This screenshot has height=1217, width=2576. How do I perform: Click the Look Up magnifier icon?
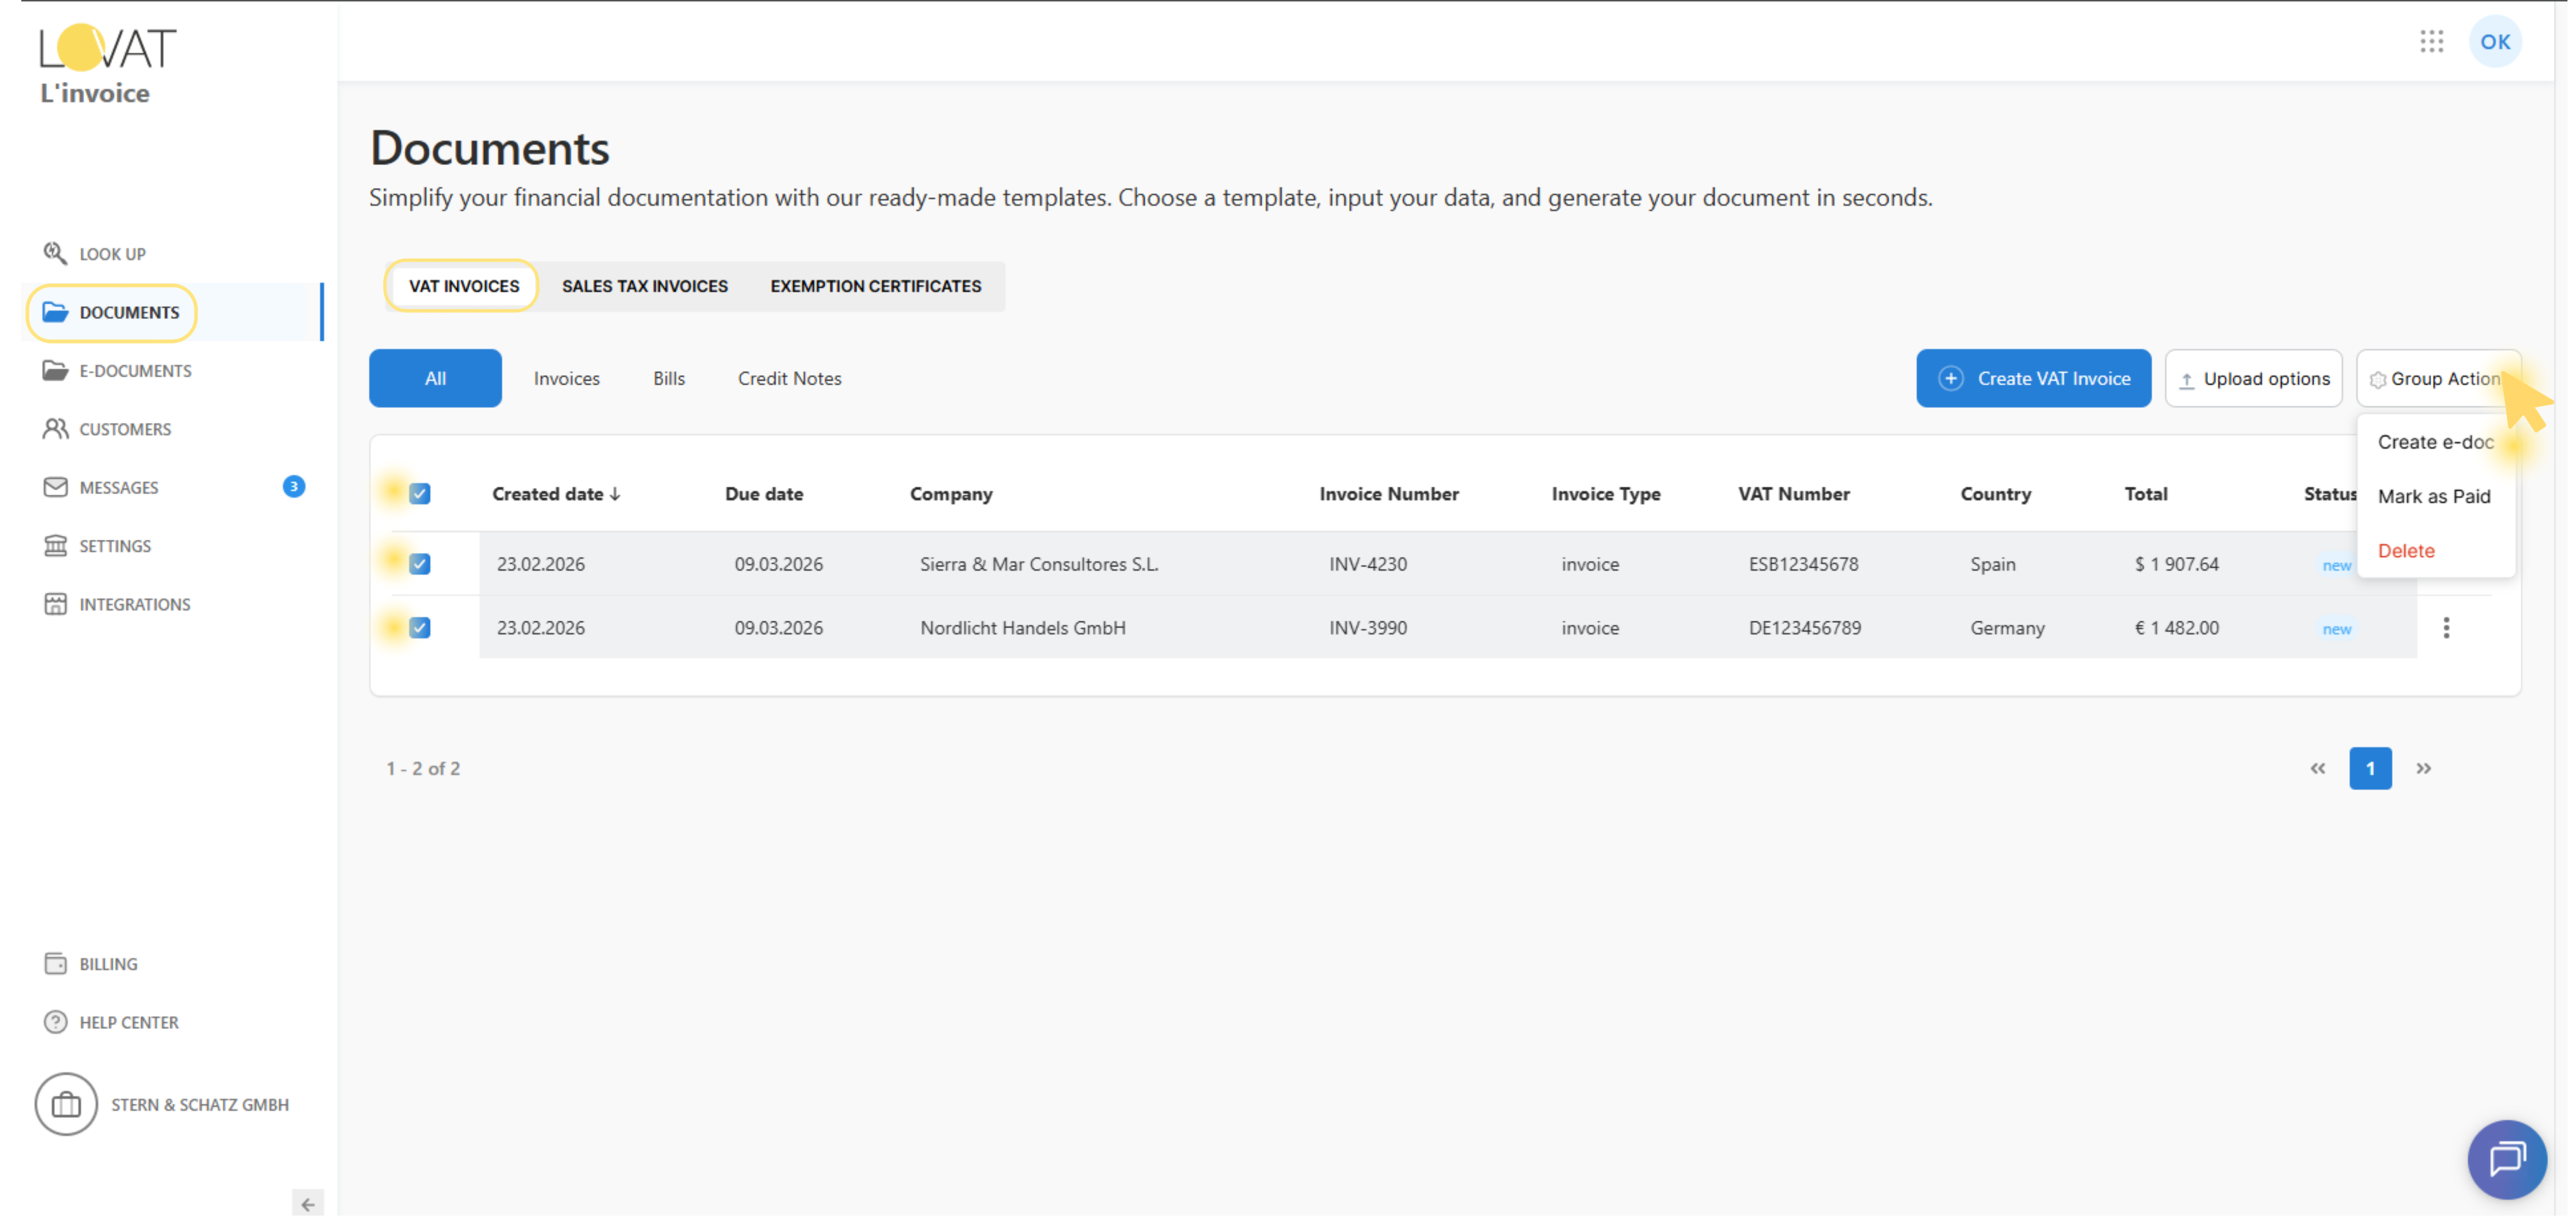tap(55, 253)
